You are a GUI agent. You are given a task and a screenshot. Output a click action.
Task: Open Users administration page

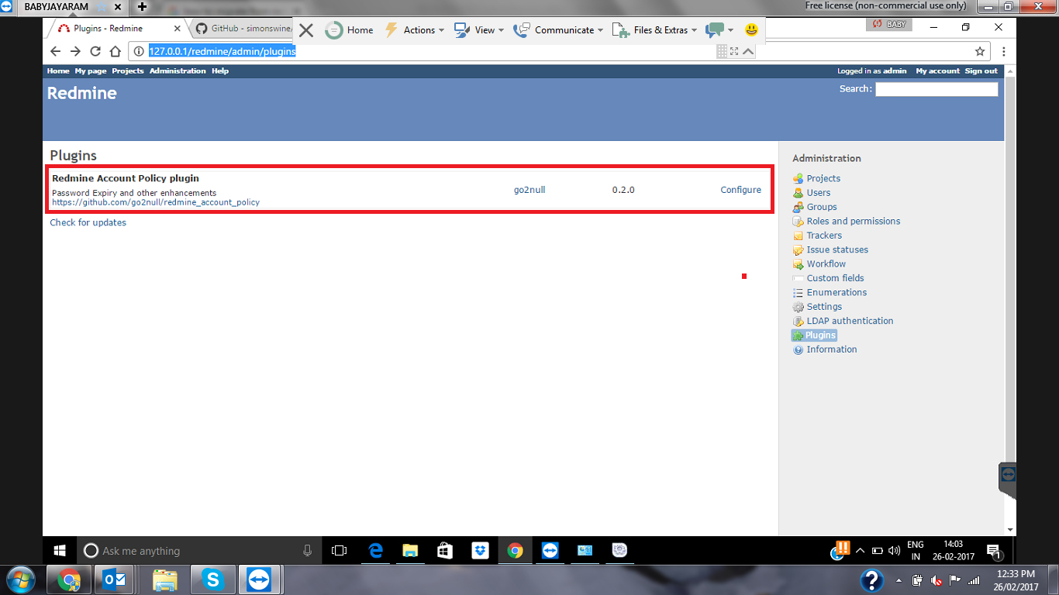pyautogui.click(x=818, y=193)
